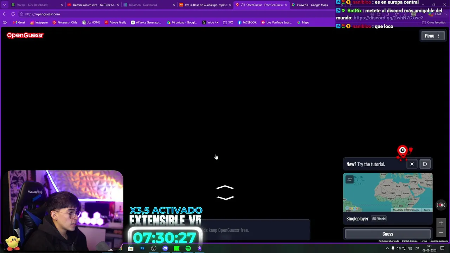Open the Adobe Firefly bookmark
450x253 pixels.
[115, 22]
